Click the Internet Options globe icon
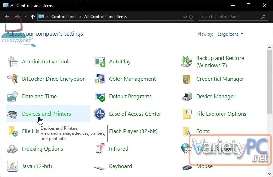The width and height of the screenshot is (273, 177). (x=186, y=148)
